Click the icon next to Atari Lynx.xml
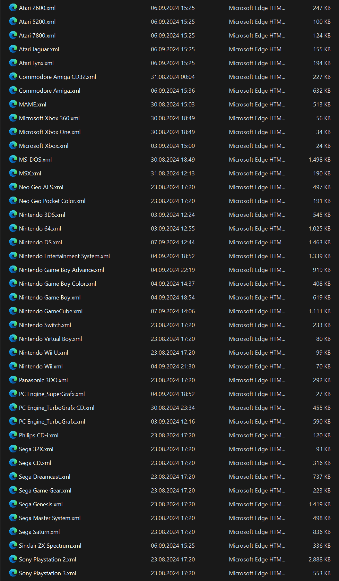This screenshot has width=339, height=581. (13, 63)
